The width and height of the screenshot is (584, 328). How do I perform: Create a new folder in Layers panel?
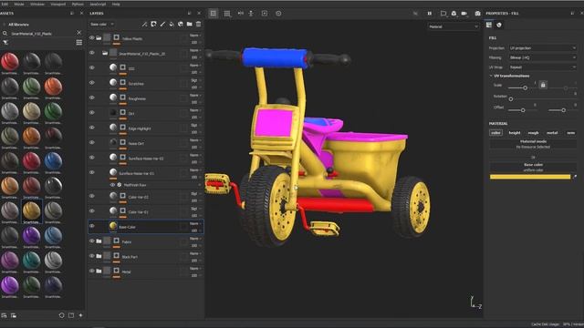pos(189,25)
